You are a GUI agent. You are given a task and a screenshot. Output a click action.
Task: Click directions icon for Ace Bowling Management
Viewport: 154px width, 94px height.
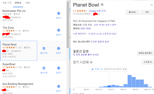[59, 86]
